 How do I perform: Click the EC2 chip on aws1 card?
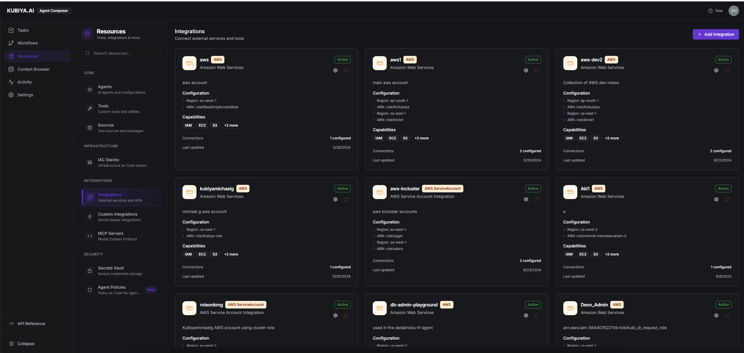(393, 138)
